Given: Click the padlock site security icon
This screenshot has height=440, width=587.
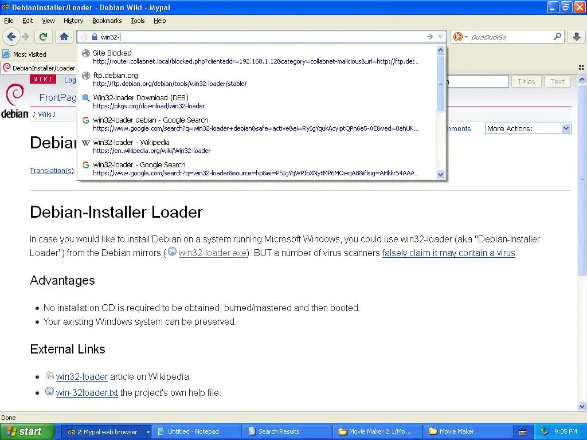Looking at the screenshot, I should point(95,37).
